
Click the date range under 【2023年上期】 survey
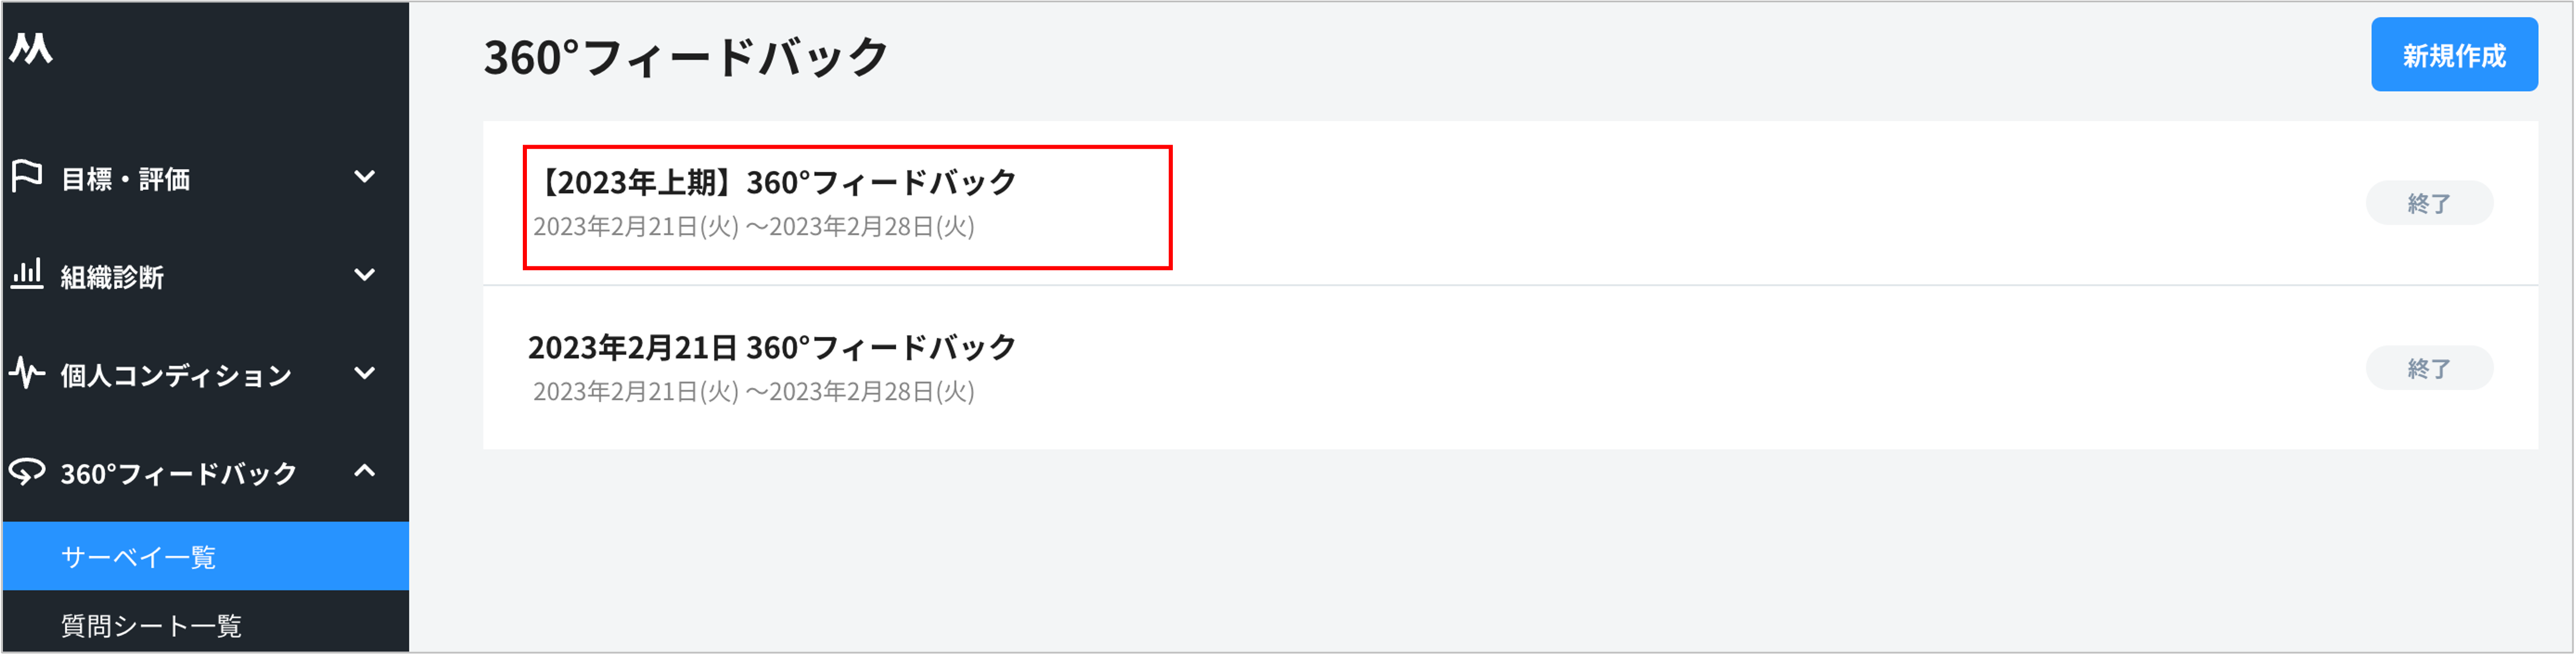click(753, 227)
